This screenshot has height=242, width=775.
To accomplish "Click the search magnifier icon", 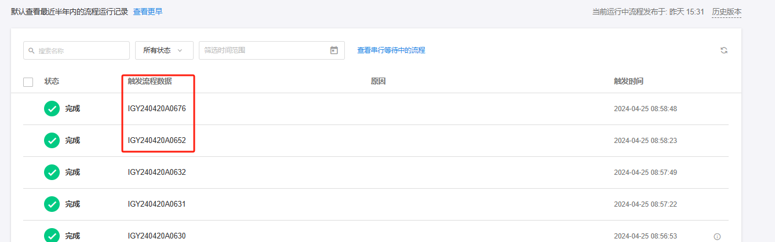I will point(32,50).
